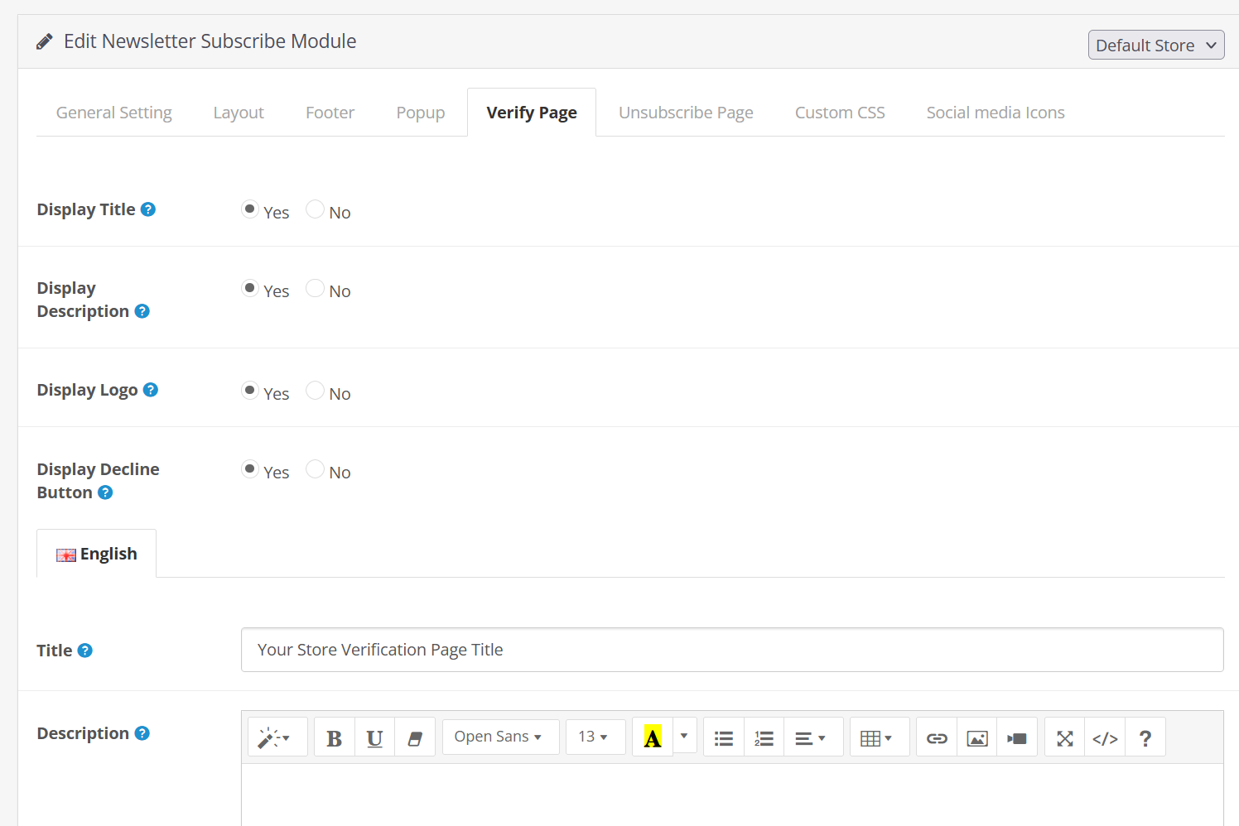Choose No for Display Decline Button
Screen dimensions: 1239x826
pyautogui.click(x=315, y=469)
